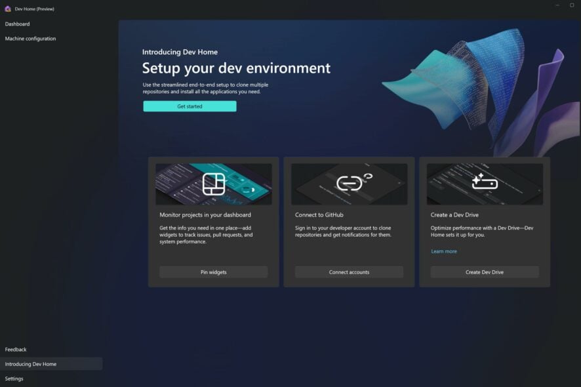Open Settings from the sidebar
Viewport: 581px width, 387px height.
[x=14, y=378]
